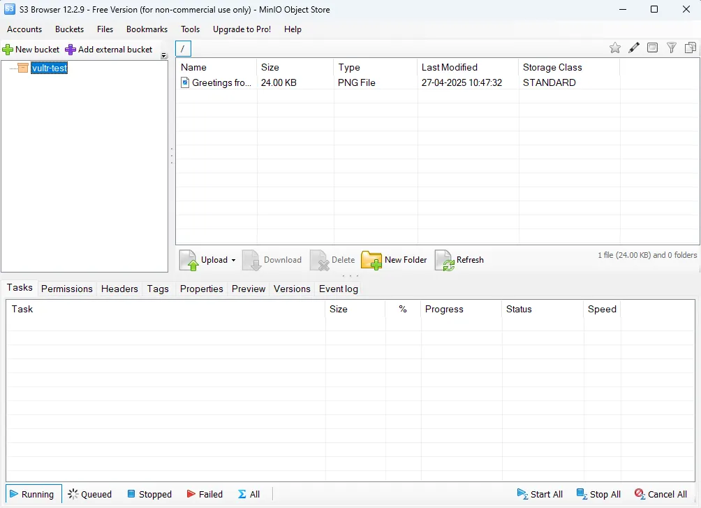701x508 pixels.
Task: Click the copy panes icon at top right
Action: point(691,48)
